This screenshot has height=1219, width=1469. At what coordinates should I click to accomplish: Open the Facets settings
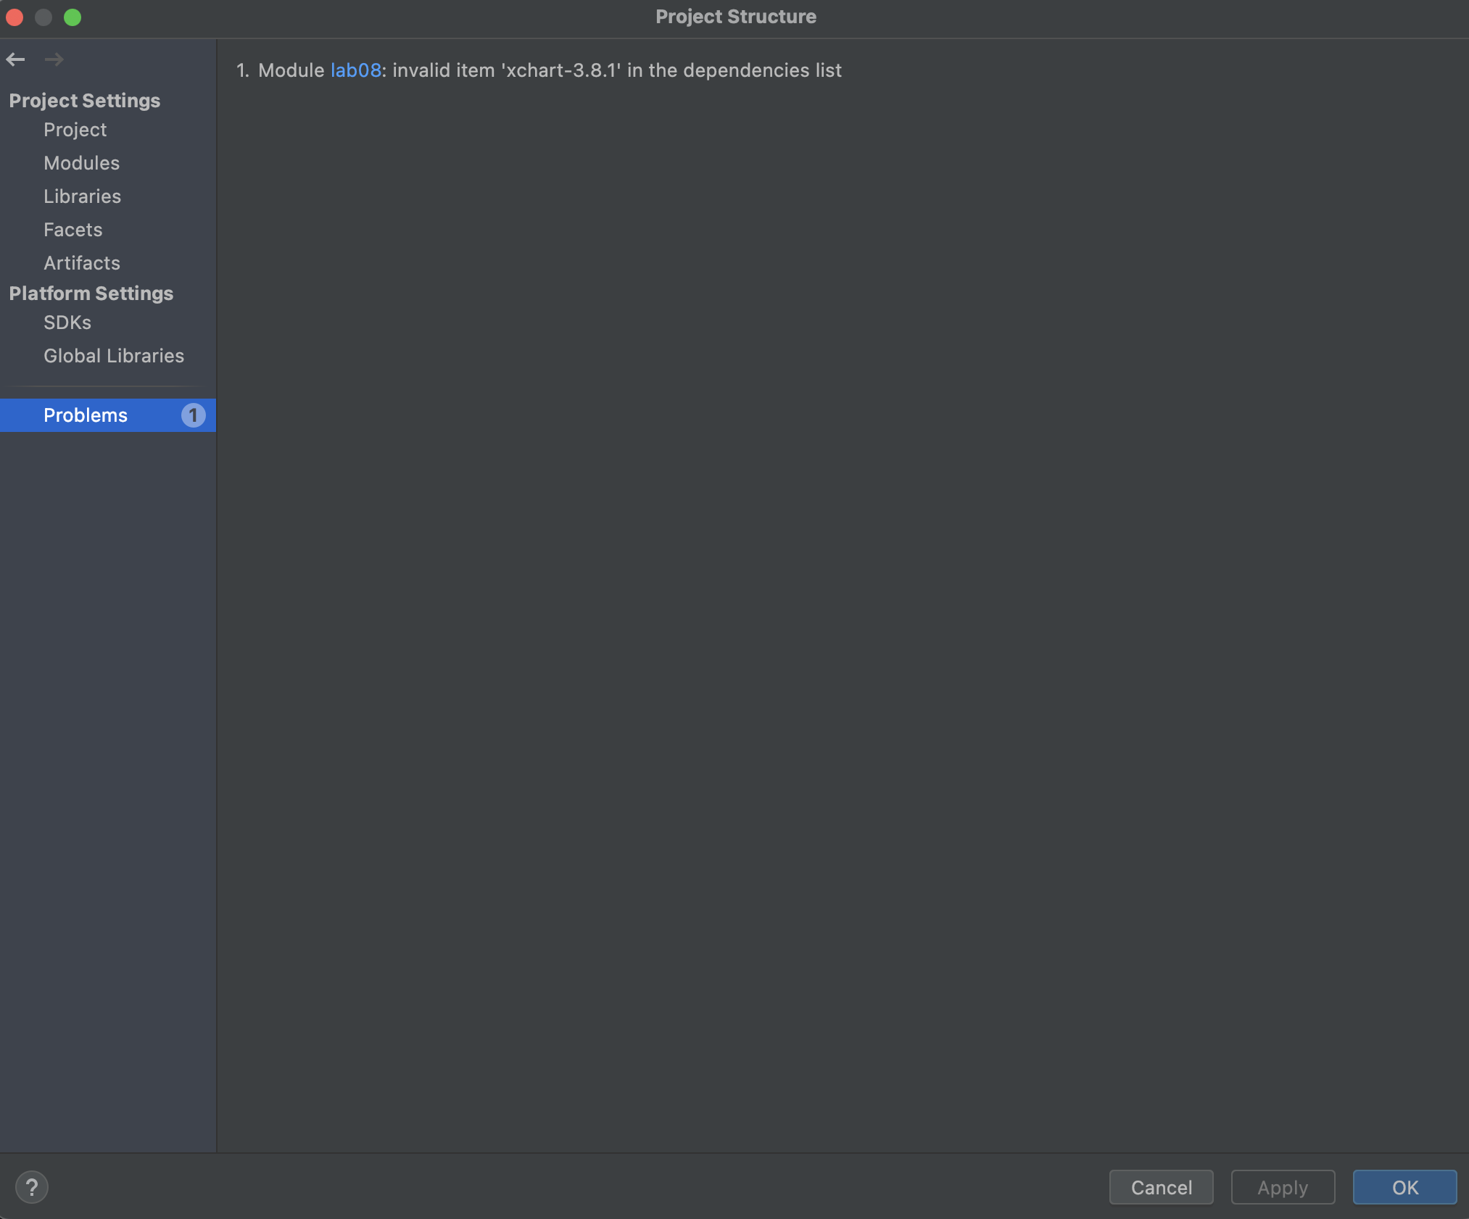(x=73, y=230)
